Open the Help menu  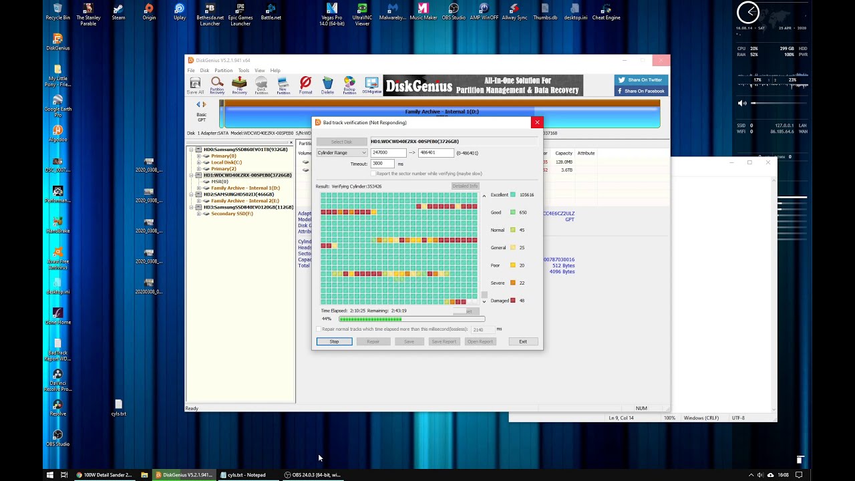[x=275, y=70]
